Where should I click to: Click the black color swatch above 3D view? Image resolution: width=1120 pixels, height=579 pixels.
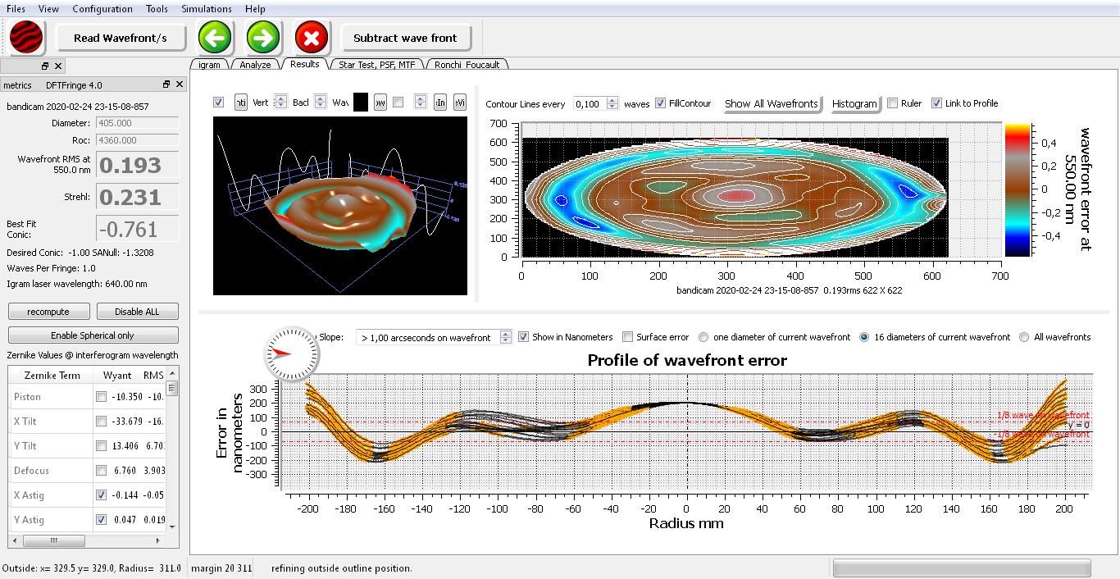coord(361,103)
